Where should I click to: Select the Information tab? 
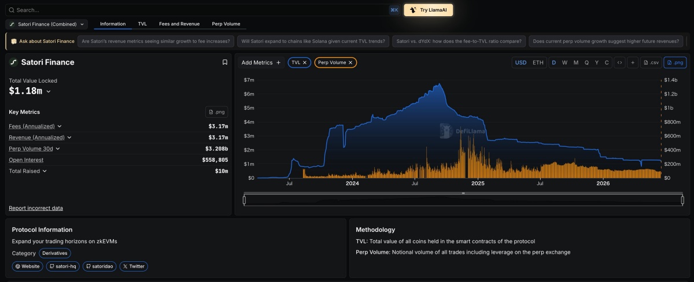[x=113, y=24]
